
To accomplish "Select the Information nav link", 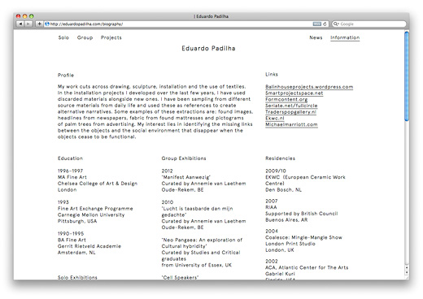I will 345,37.
